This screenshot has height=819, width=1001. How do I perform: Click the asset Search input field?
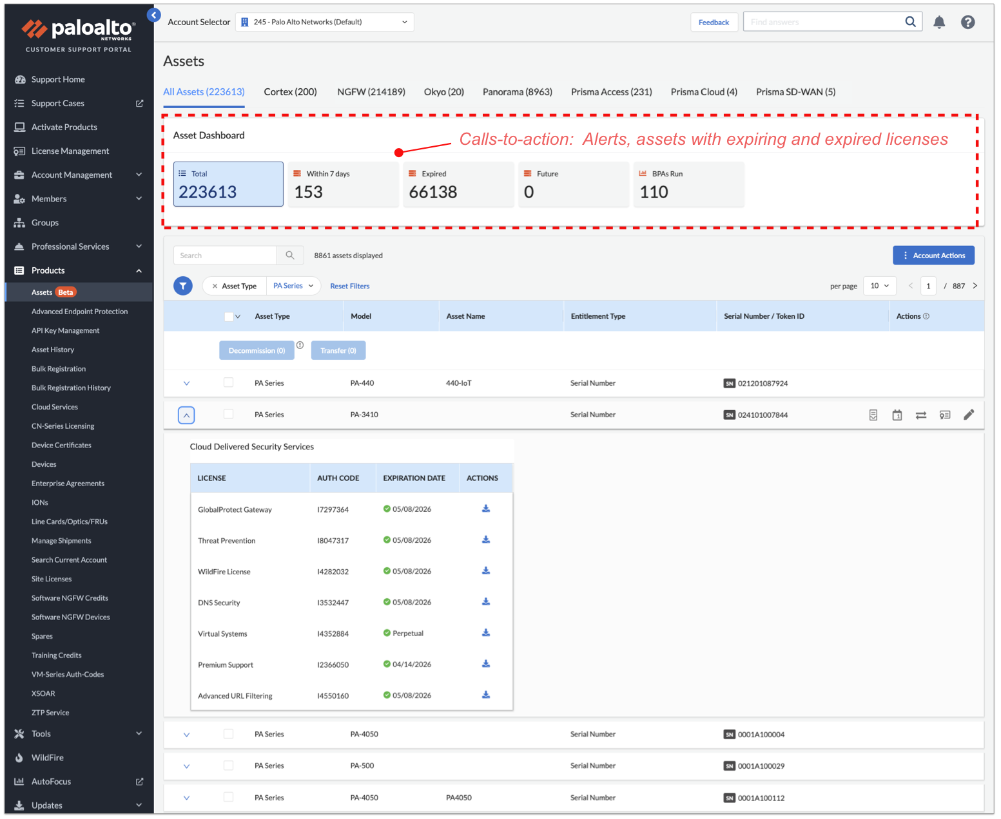225,256
